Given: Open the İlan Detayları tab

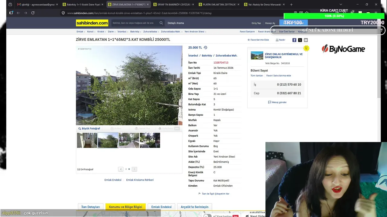Looking at the screenshot, I should (91, 207).
